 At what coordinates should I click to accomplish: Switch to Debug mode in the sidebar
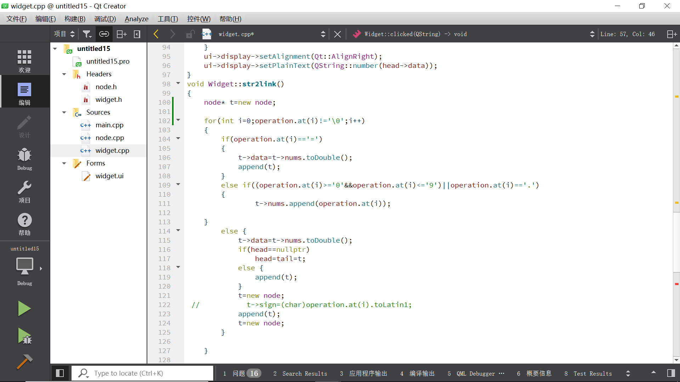coord(24,159)
